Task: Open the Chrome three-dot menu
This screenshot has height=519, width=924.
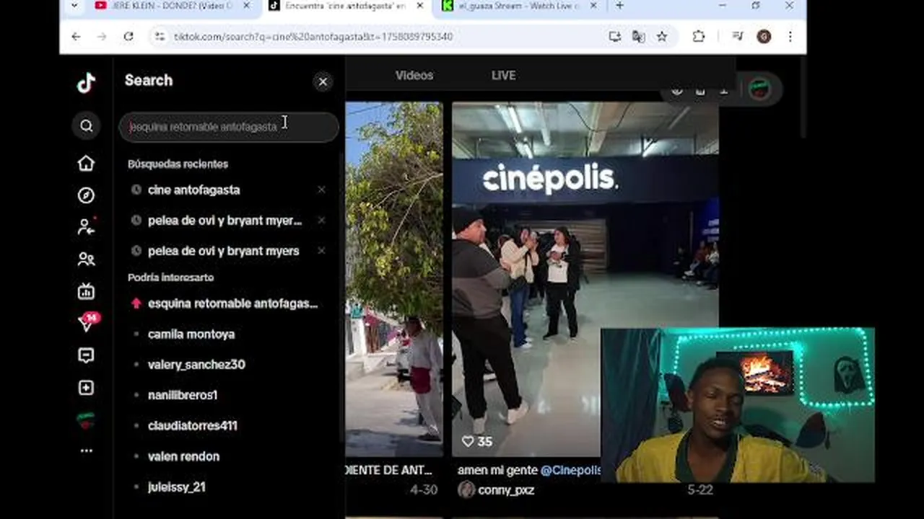Action: coord(790,36)
